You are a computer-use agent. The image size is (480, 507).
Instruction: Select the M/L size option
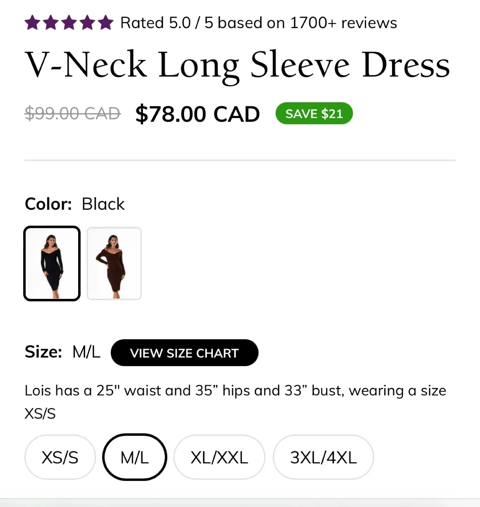134,457
